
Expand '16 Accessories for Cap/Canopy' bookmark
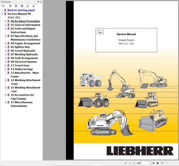point(5,95)
